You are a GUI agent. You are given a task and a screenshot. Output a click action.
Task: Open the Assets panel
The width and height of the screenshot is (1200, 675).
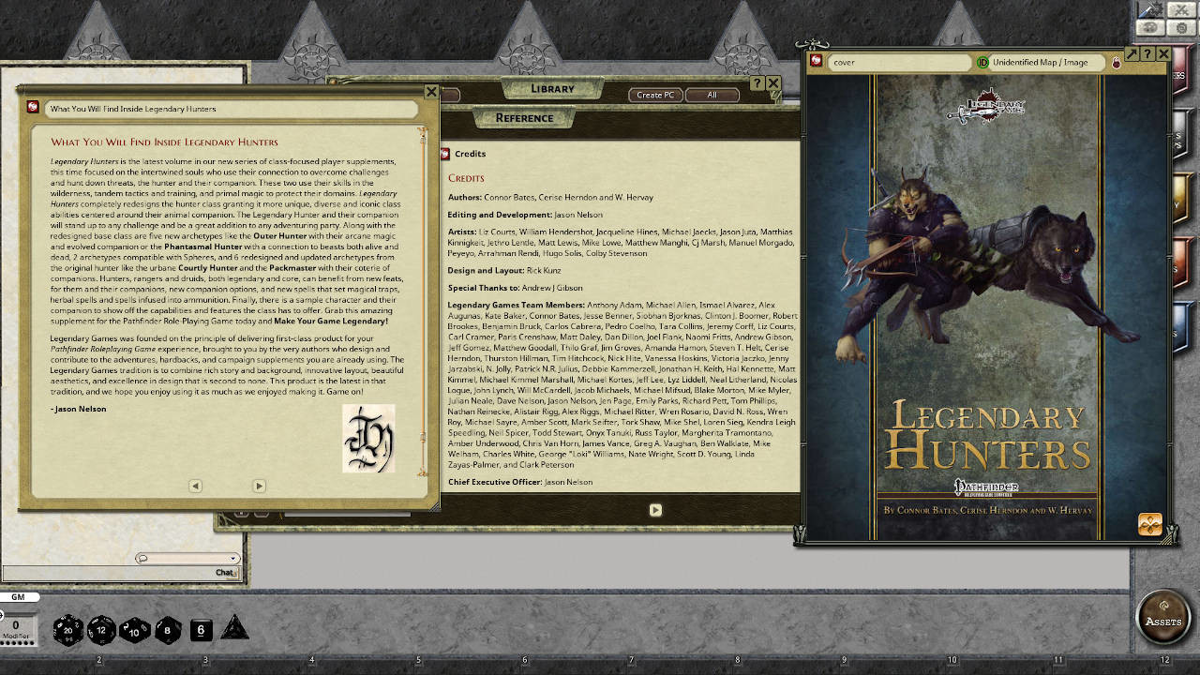pos(1162,618)
